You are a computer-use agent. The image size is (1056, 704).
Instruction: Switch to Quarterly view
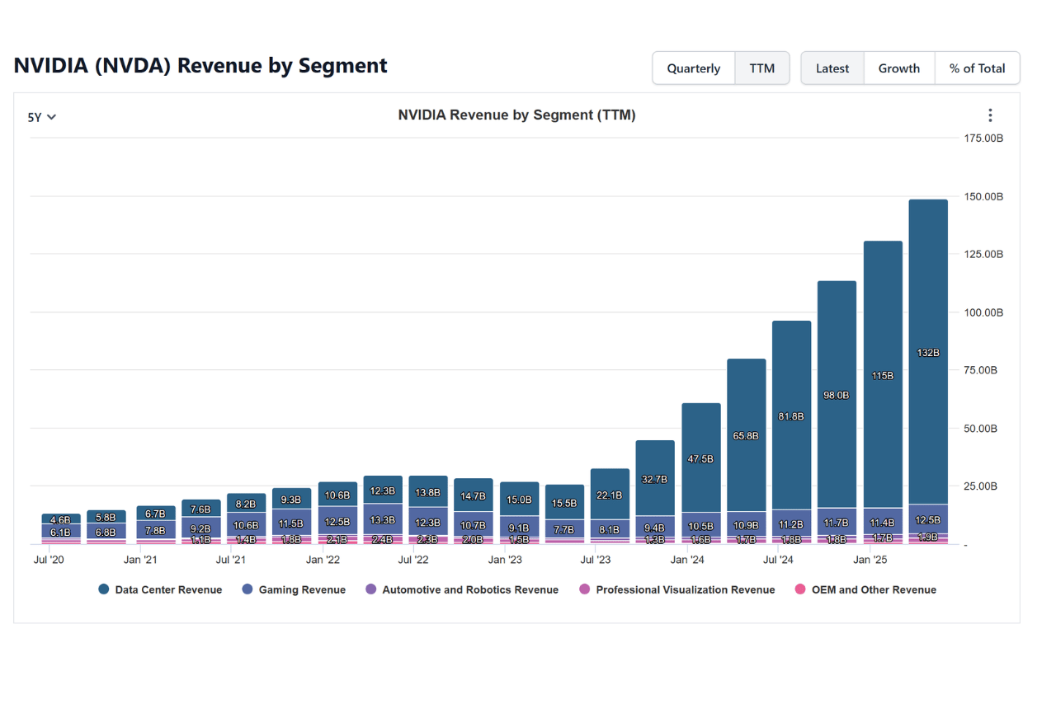[694, 68]
